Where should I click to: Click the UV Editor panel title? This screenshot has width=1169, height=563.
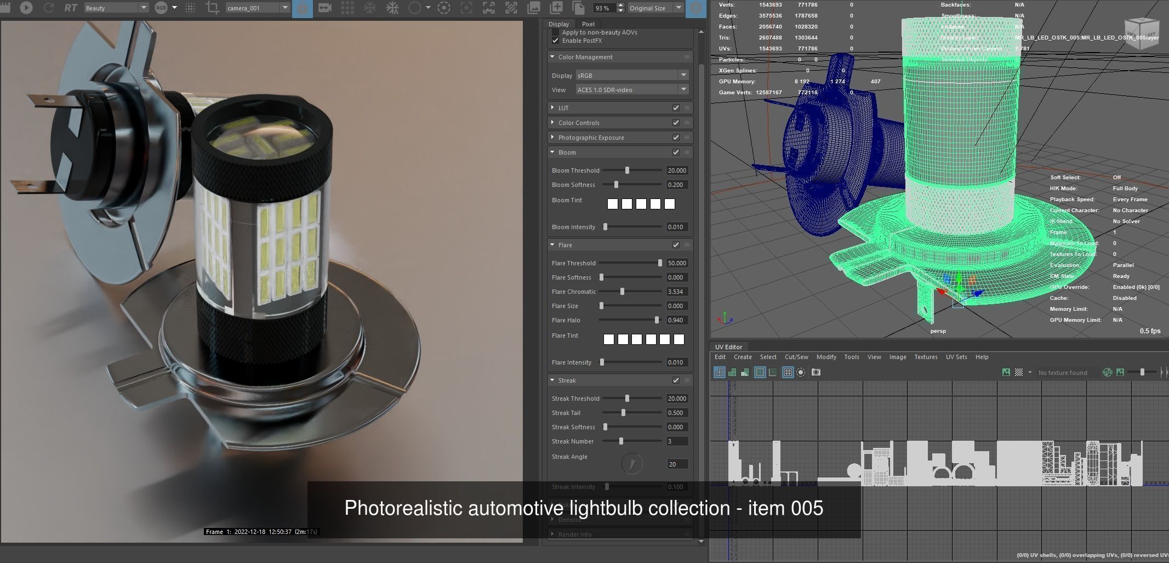[x=728, y=347]
